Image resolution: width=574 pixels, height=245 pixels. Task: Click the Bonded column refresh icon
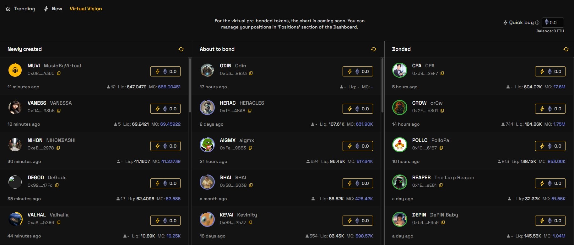[x=566, y=49]
